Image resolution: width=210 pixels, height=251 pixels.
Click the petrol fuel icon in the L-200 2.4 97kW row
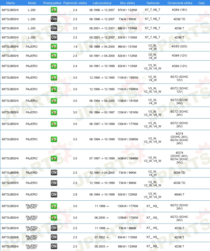54,10
